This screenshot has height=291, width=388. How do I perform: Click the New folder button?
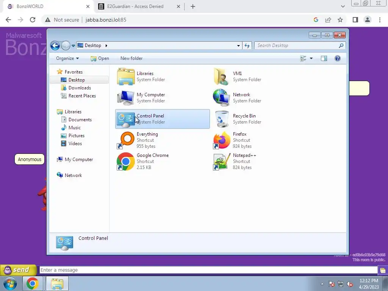pos(131,58)
